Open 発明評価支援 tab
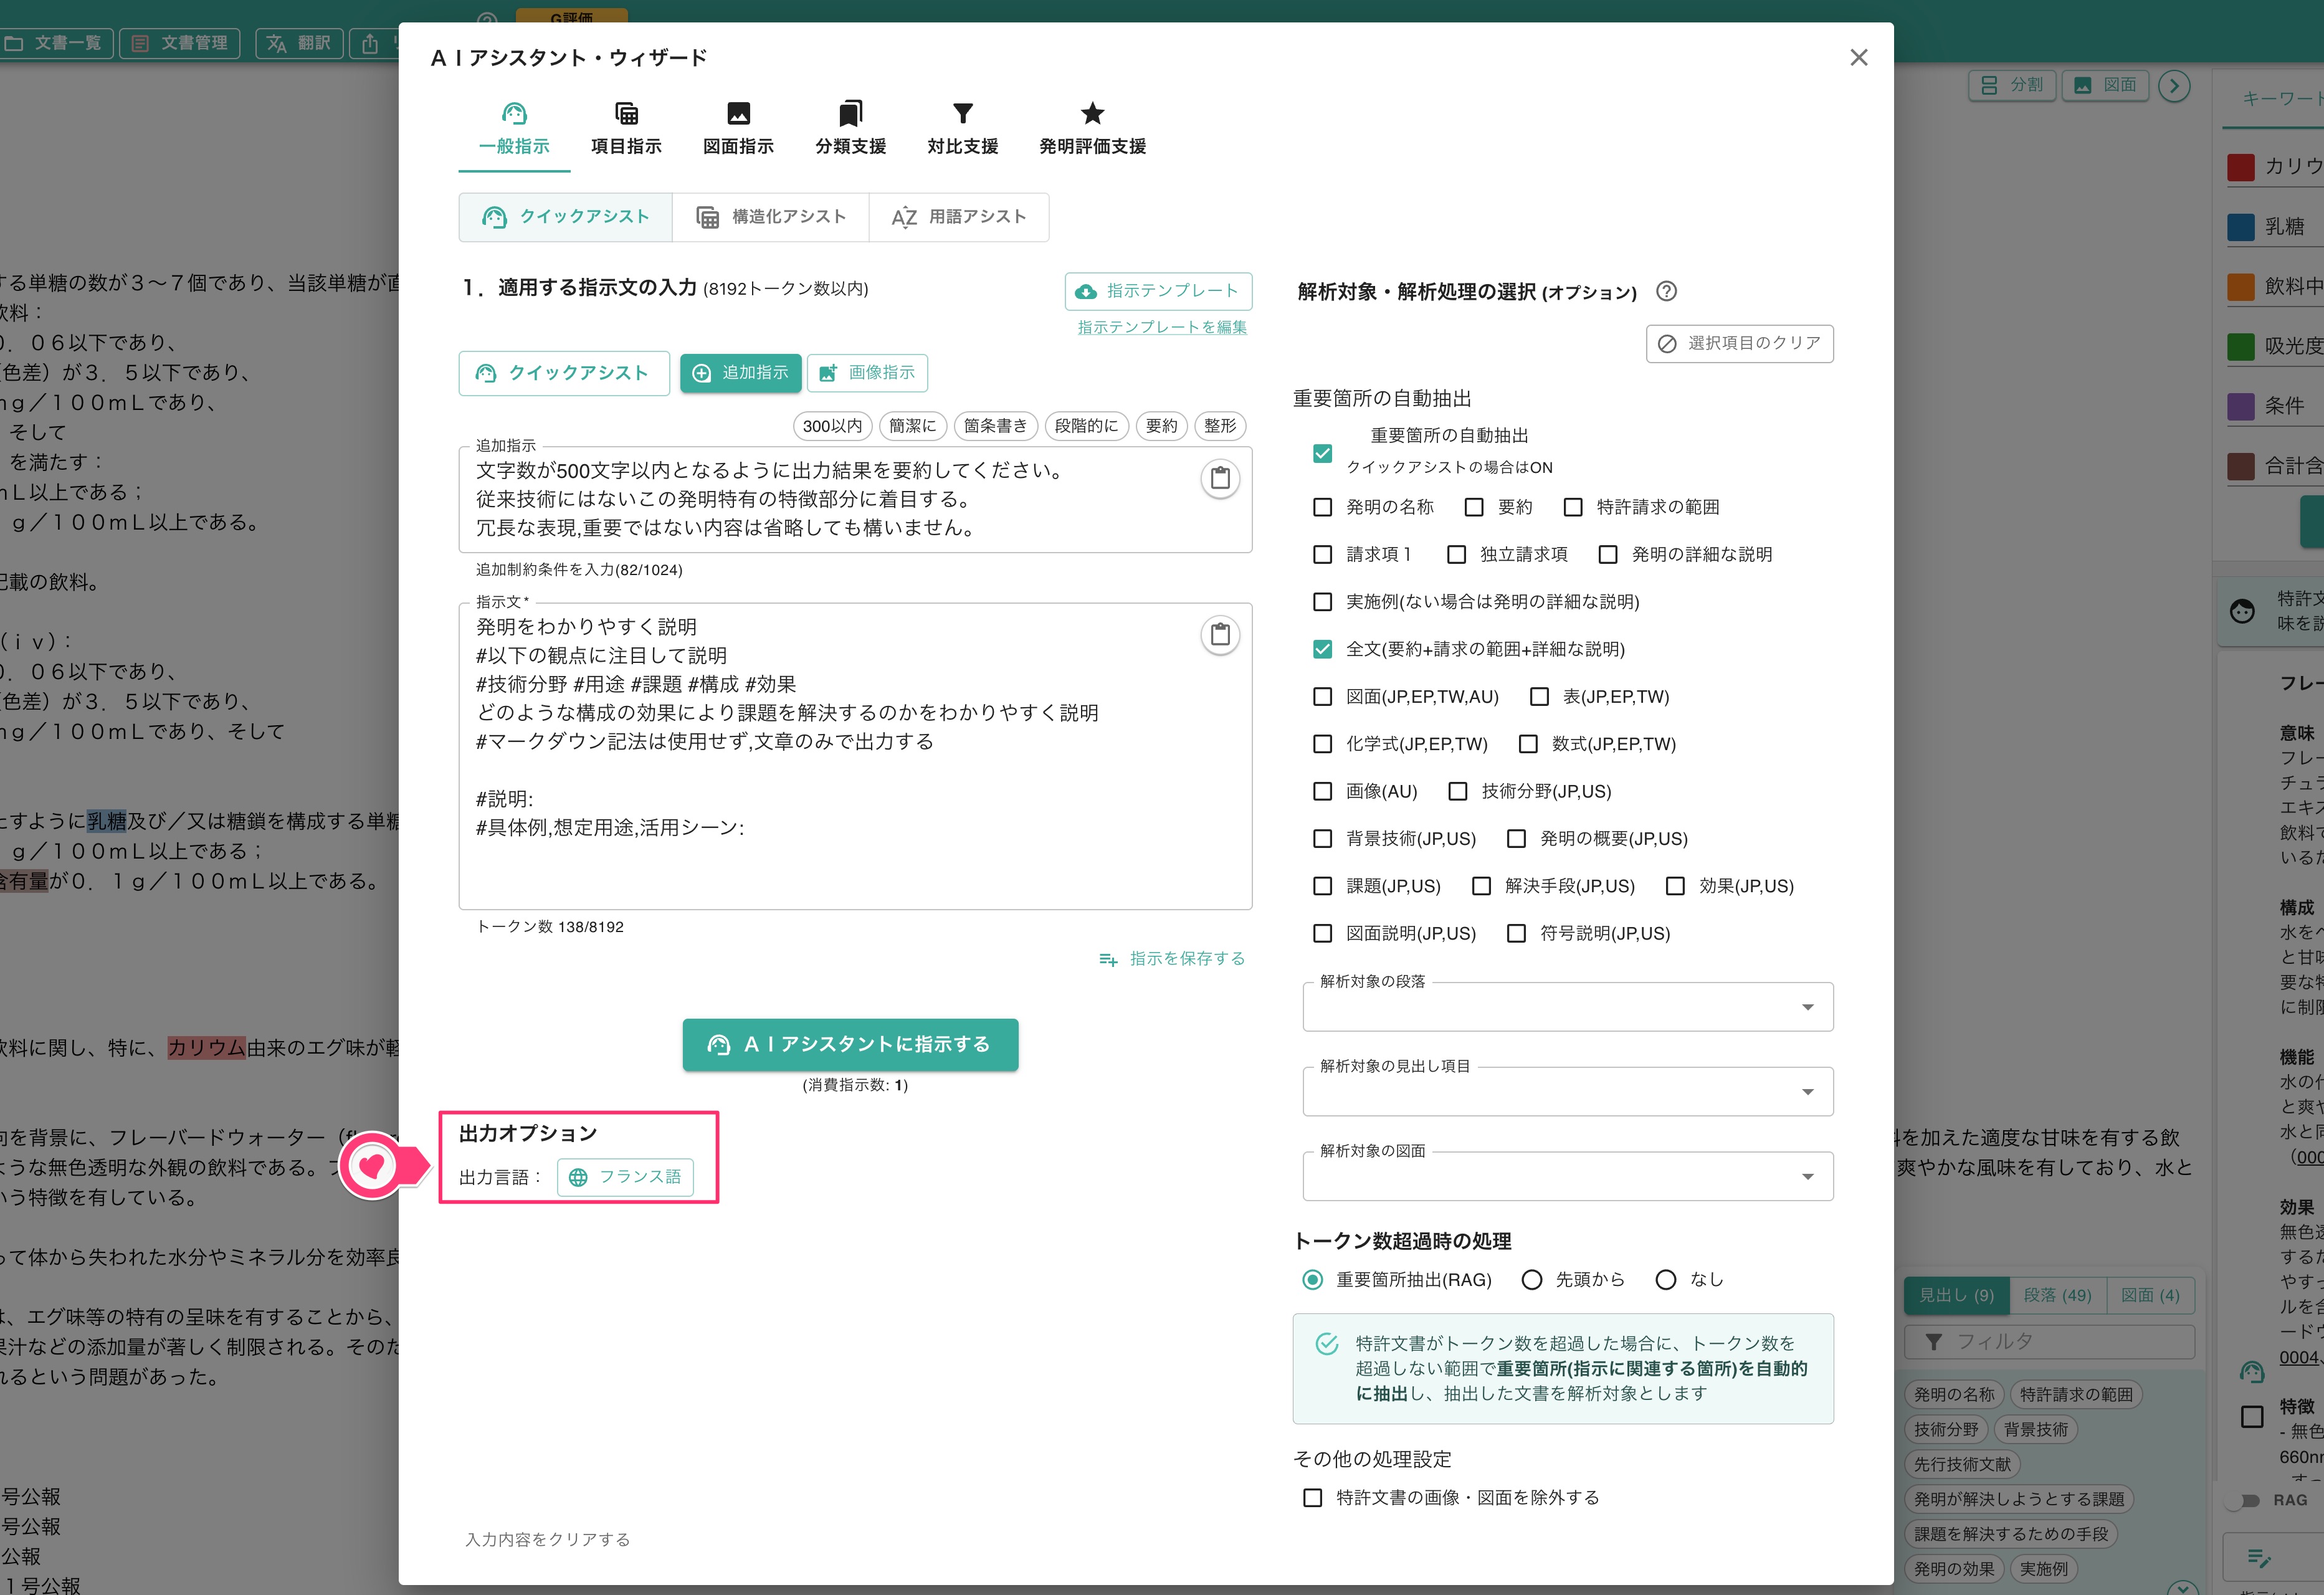The width and height of the screenshot is (2324, 1595). tap(1092, 130)
